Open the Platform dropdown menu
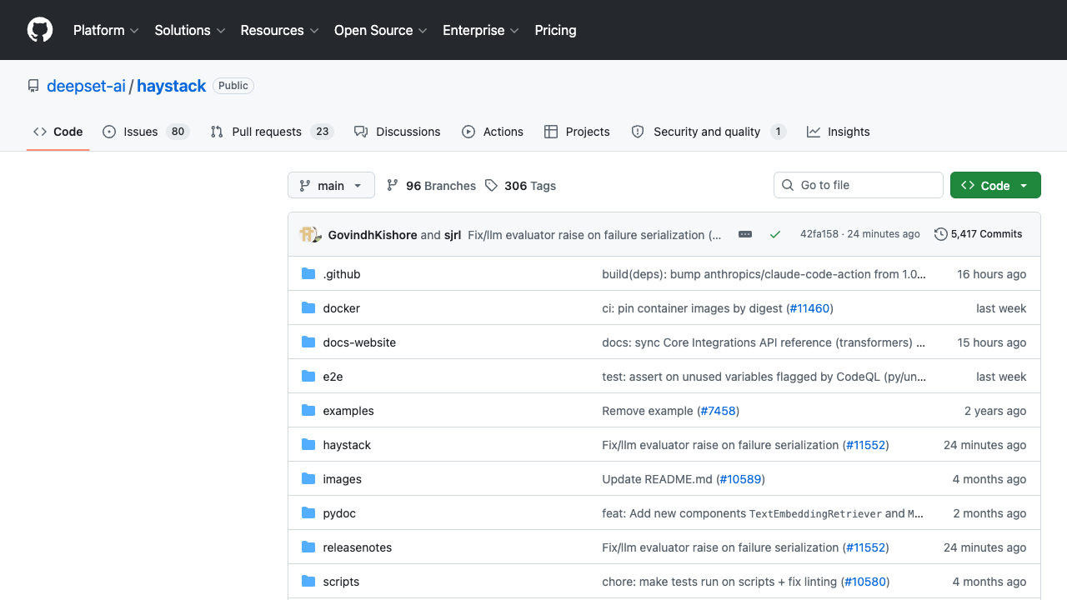Image resolution: width=1067 pixels, height=600 pixels. point(106,30)
